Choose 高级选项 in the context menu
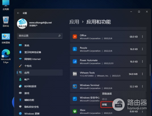Viewport: 152px width, 116px height. point(107,94)
